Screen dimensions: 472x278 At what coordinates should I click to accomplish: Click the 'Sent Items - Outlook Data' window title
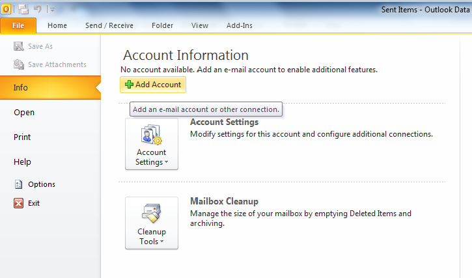[425, 10]
